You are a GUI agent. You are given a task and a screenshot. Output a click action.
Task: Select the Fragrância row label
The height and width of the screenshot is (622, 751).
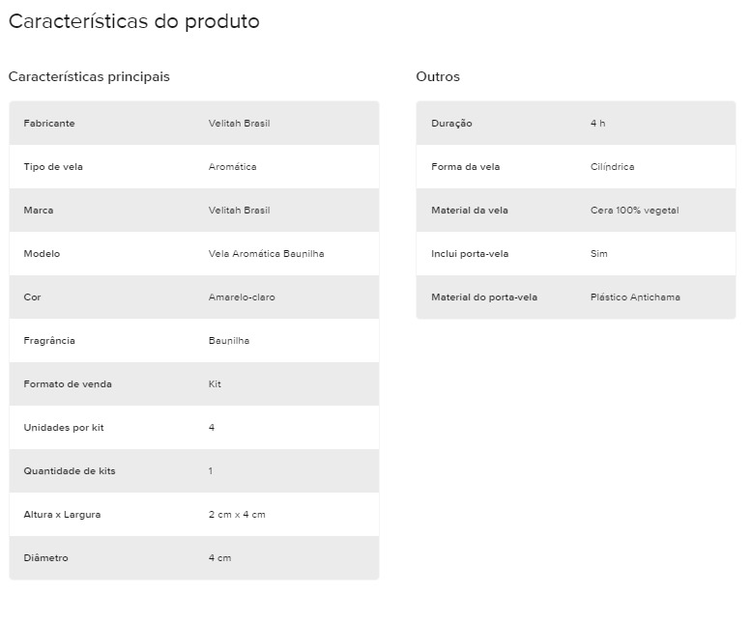click(x=49, y=341)
